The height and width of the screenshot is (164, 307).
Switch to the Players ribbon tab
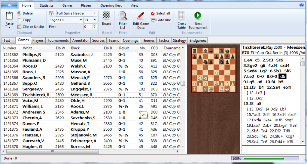pyautogui.click(x=86, y=5)
